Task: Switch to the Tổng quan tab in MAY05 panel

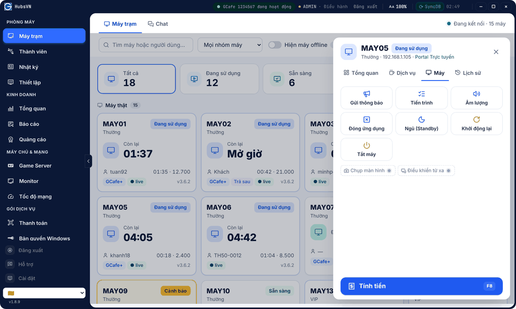Action: click(x=361, y=73)
